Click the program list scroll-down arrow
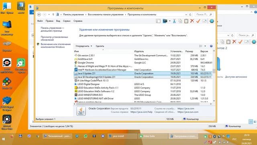The height and width of the screenshot is (145, 257). click(214, 101)
